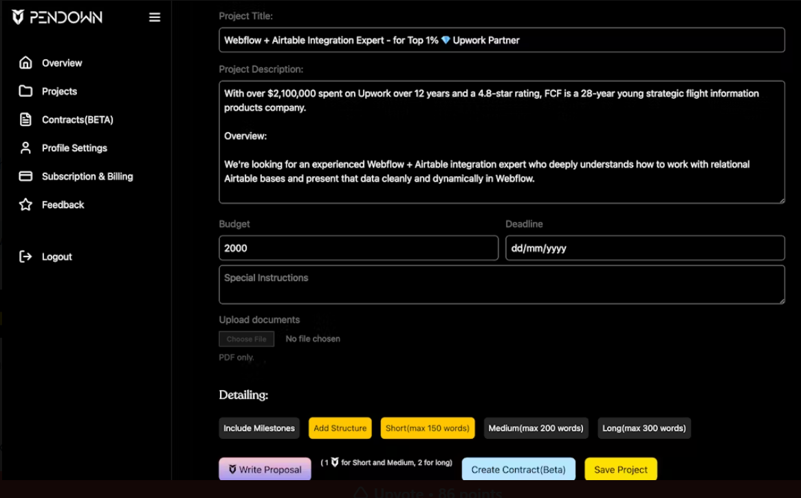Viewport: 801px width, 498px height.
Task: Click the Budget field showing 2000
Action: [359, 248]
